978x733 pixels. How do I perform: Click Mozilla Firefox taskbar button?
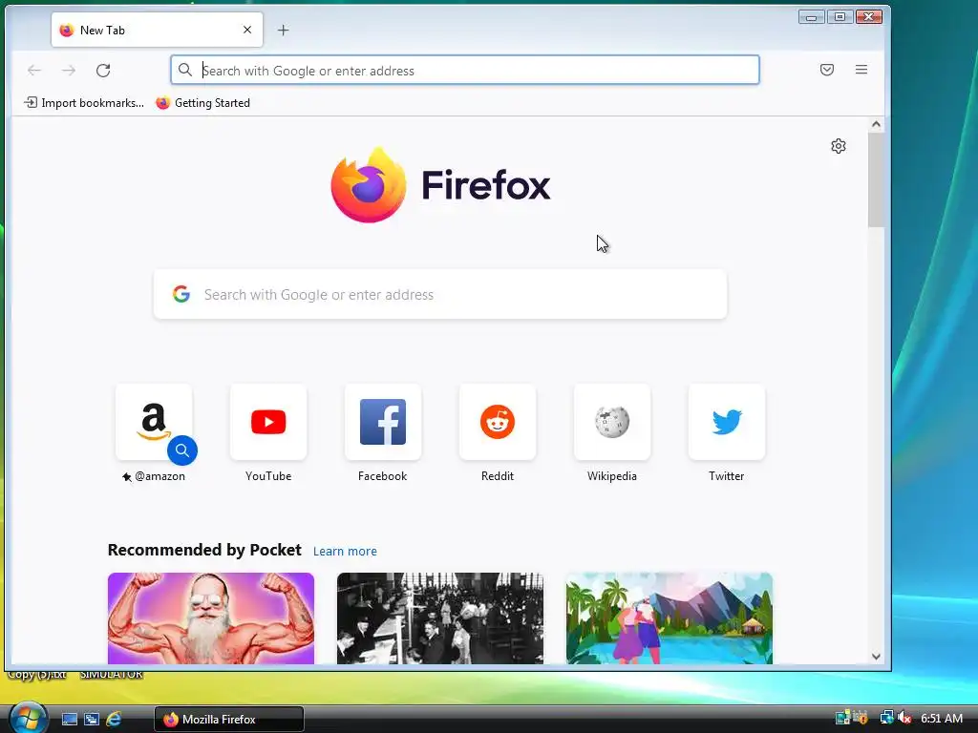click(x=229, y=720)
